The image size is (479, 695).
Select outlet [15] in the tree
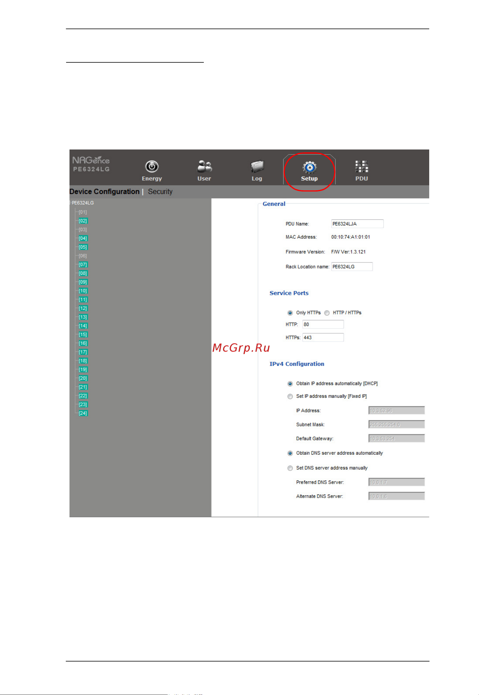(83, 335)
